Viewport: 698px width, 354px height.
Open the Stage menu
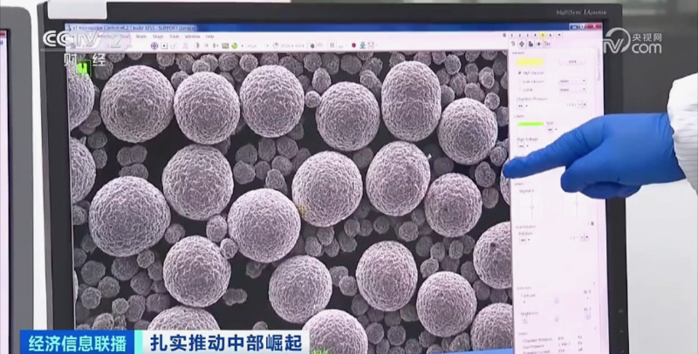[x=156, y=37]
